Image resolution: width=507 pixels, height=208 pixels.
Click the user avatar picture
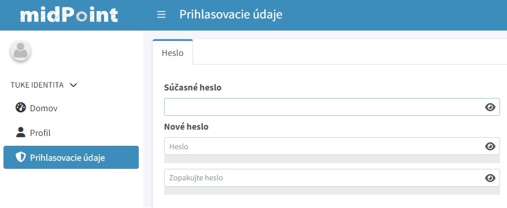(20, 51)
